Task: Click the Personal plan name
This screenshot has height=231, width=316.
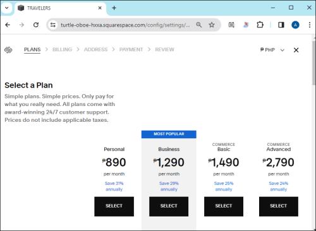Action: pos(114,149)
